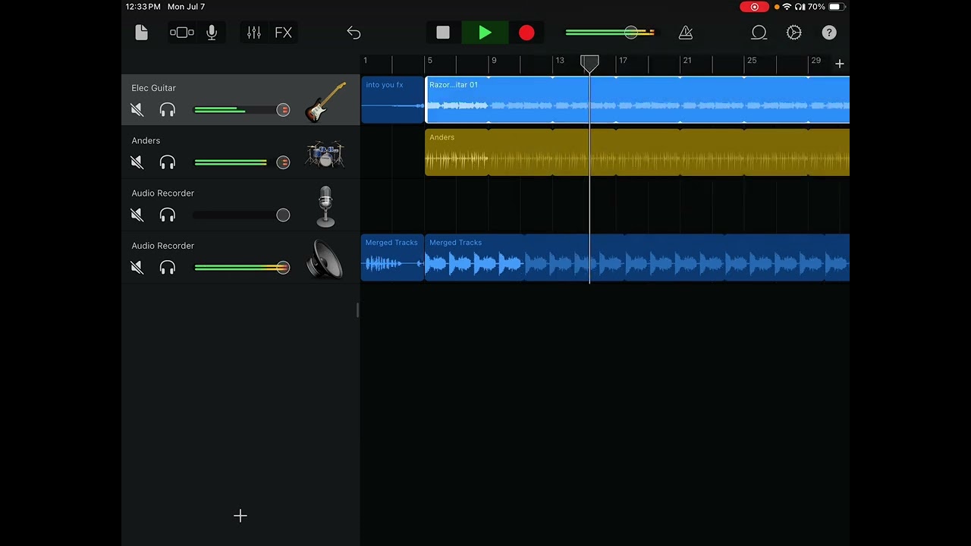The height and width of the screenshot is (546, 971).
Task: Select the Elec Guitar track name
Action: pos(153,88)
